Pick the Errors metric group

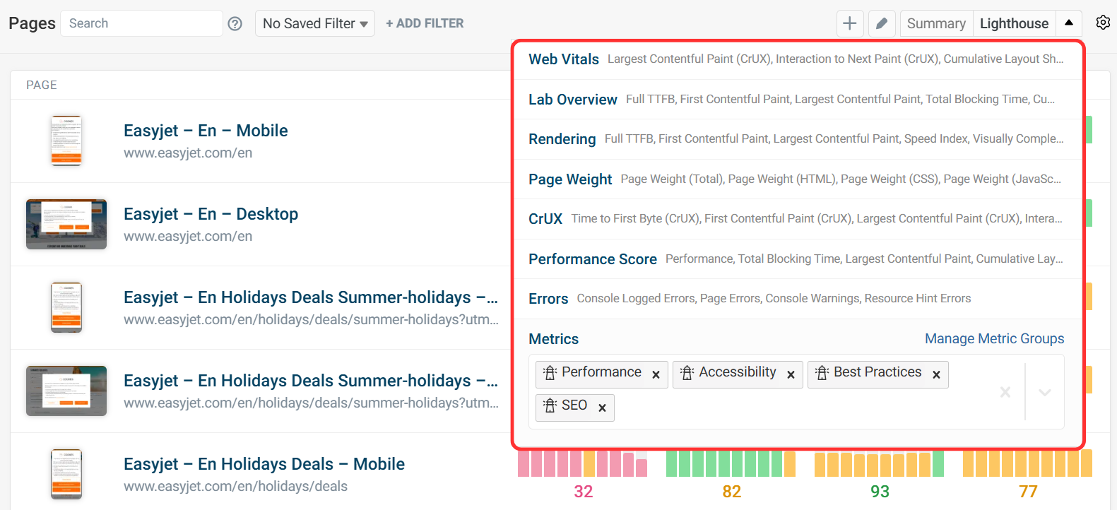tap(798, 299)
